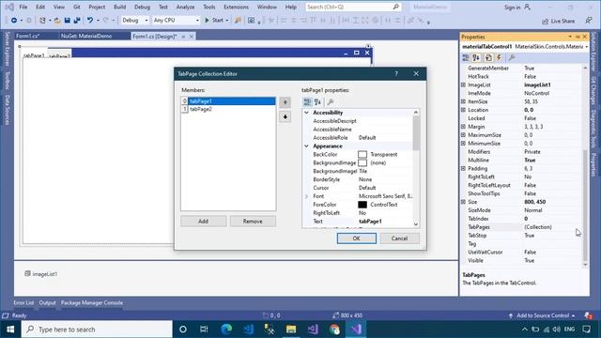Viewport: 601px width, 338px height.
Task: Move tabPage down with the down arrow
Action: point(285,116)
